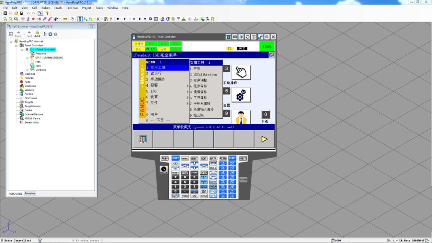Click the ON LINE toolbar icon
This screenshot has width=432, height=243.
[x=207, y=19]
